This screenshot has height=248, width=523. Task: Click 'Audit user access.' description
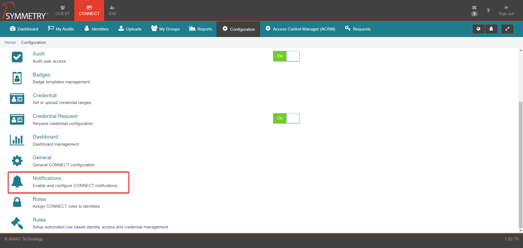point(50,61)
